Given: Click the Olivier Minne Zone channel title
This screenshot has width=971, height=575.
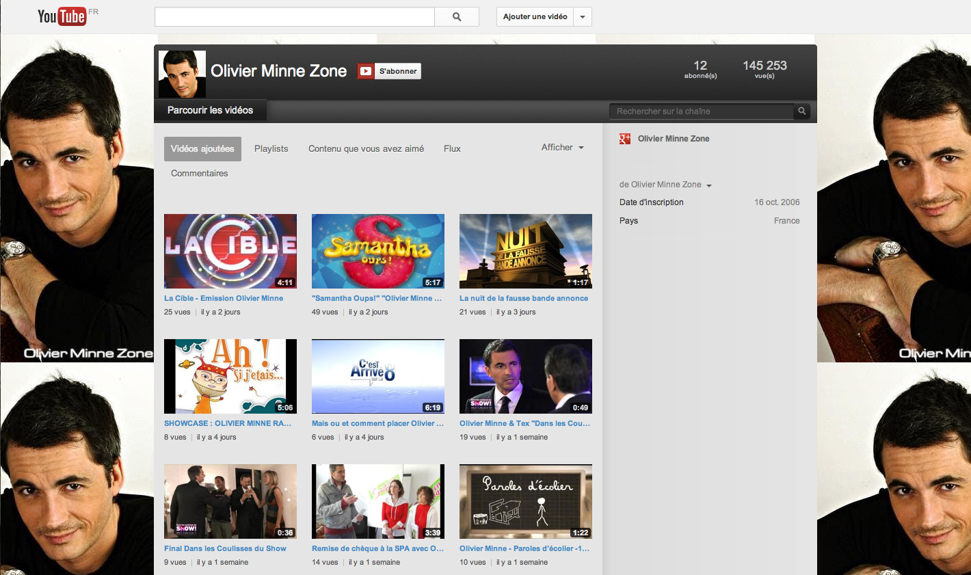Looking at the screenshot, I should (279, 71).
